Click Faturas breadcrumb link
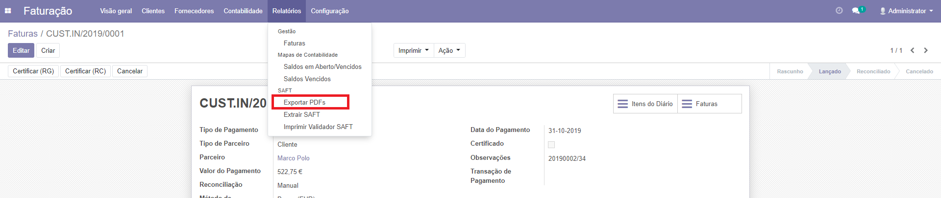Image resolution: width=941 pixels, height=198 pixels. 23,34
